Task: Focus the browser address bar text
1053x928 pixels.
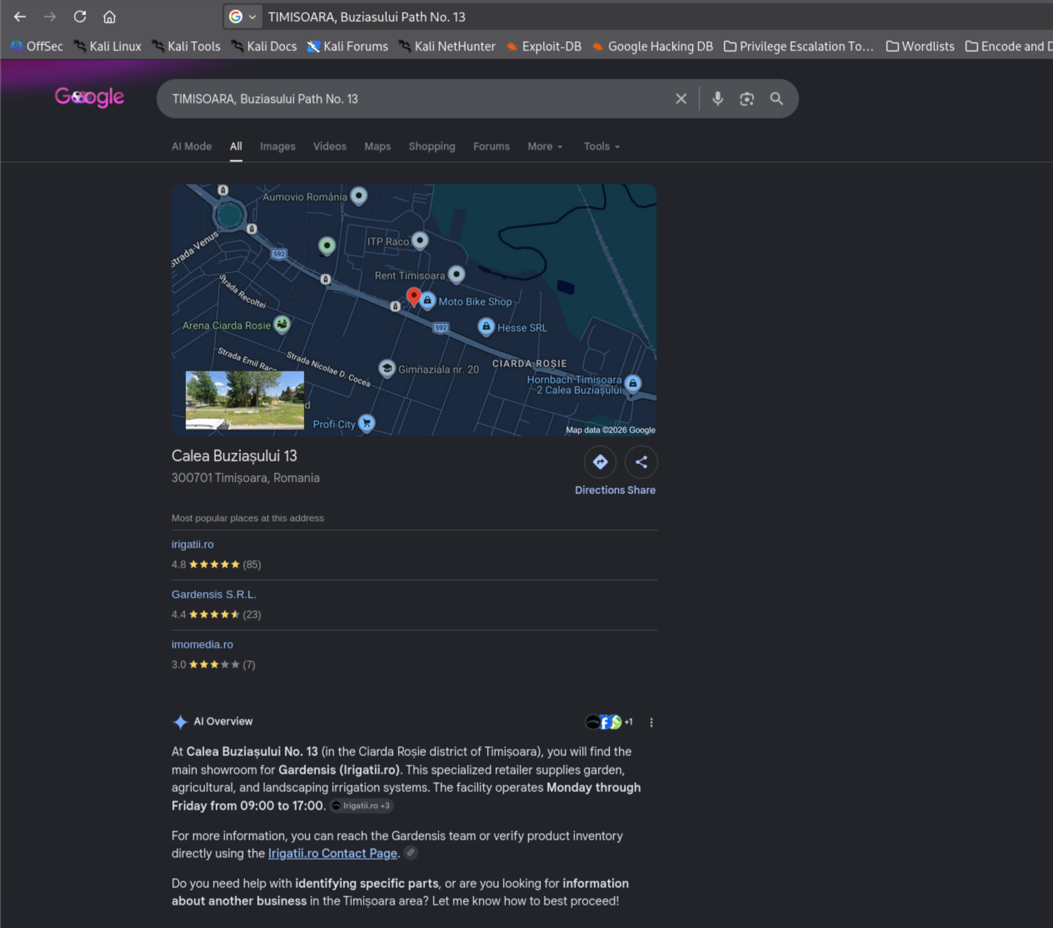Action: [x=367, y=17]
